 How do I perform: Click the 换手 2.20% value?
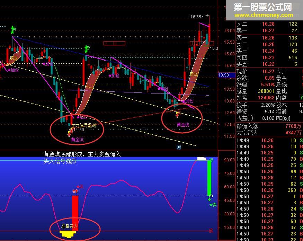pos(268,105)
